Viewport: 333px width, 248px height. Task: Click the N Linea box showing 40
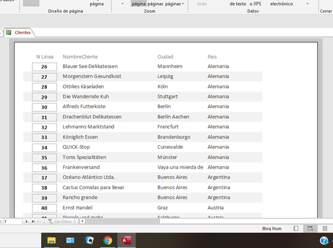(x=44, y=208)
